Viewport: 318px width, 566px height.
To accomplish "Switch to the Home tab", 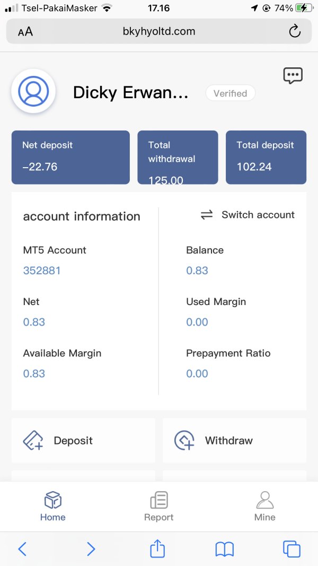I will [x=53, y=507].
